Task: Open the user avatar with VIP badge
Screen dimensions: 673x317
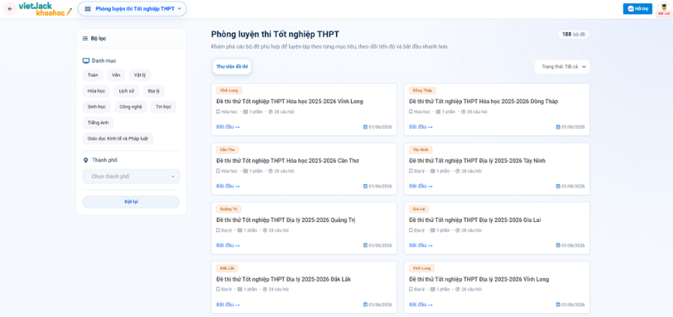Action: coord(663,9)
